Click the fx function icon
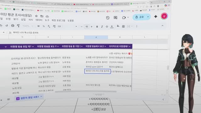 (10, 33)
